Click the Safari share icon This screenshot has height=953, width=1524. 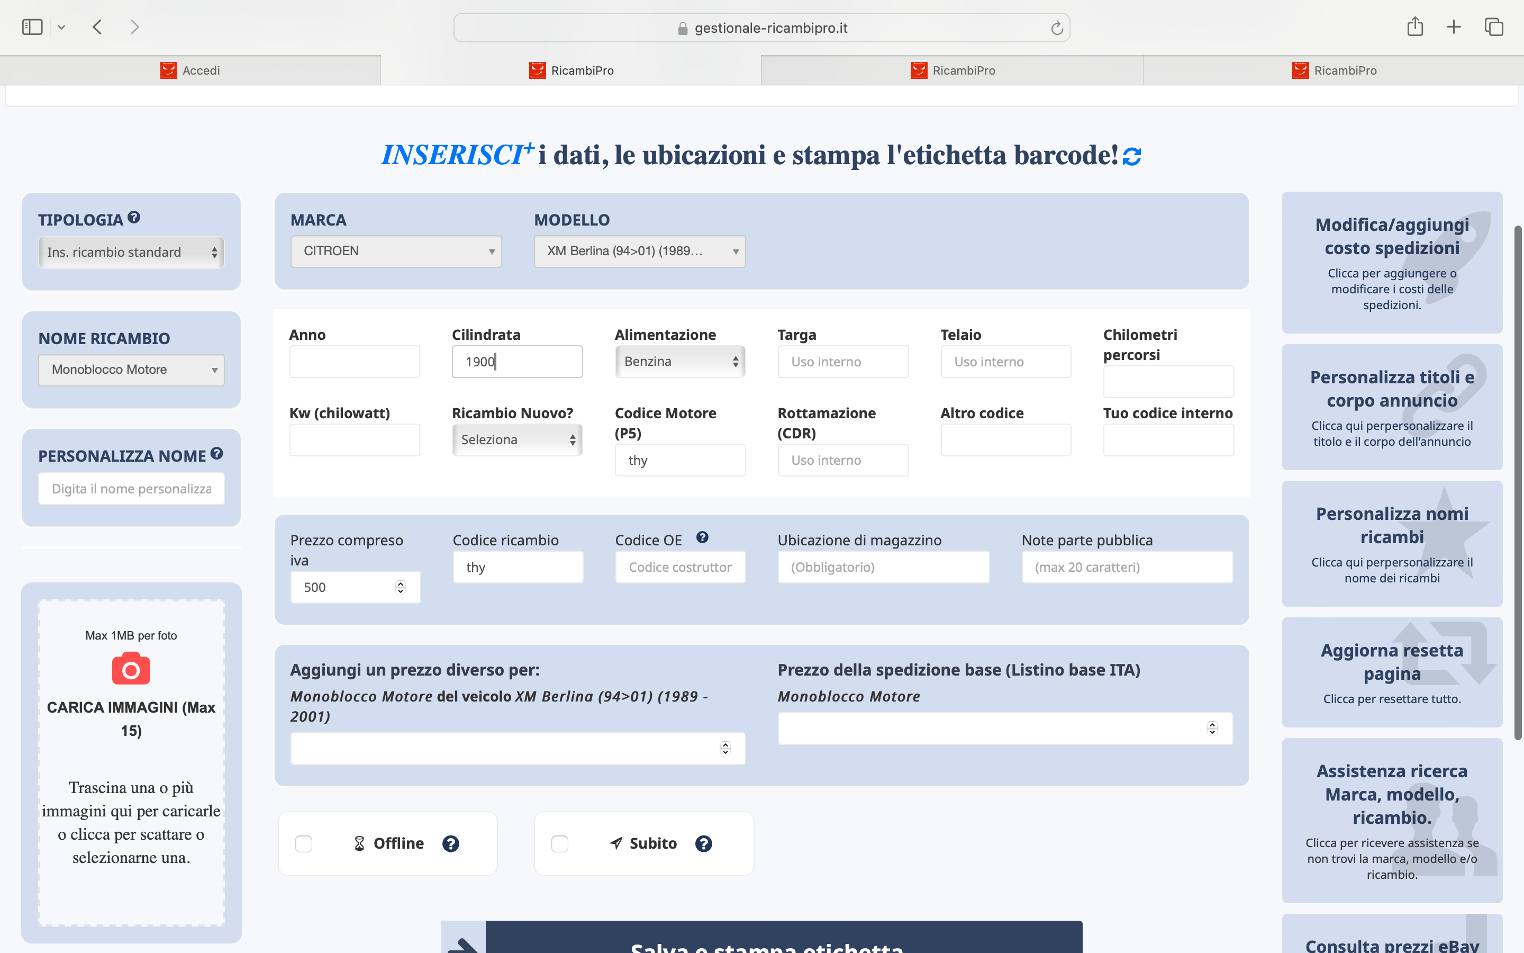(1415, 26)
